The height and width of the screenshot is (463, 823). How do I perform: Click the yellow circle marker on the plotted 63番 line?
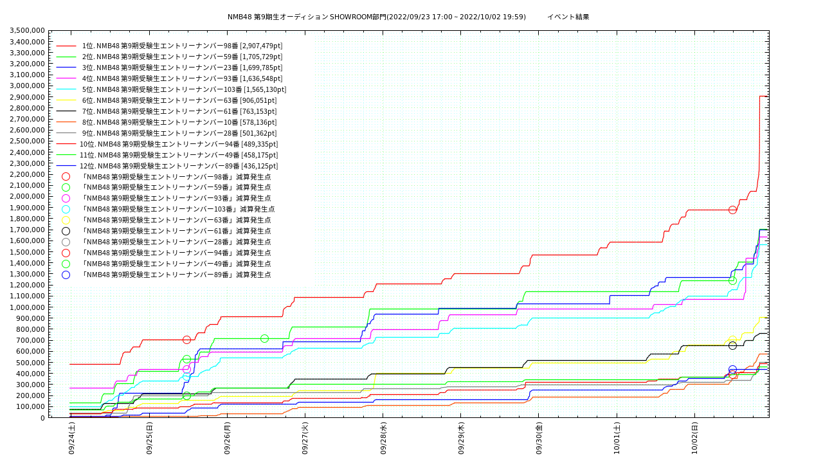(732, 339)
